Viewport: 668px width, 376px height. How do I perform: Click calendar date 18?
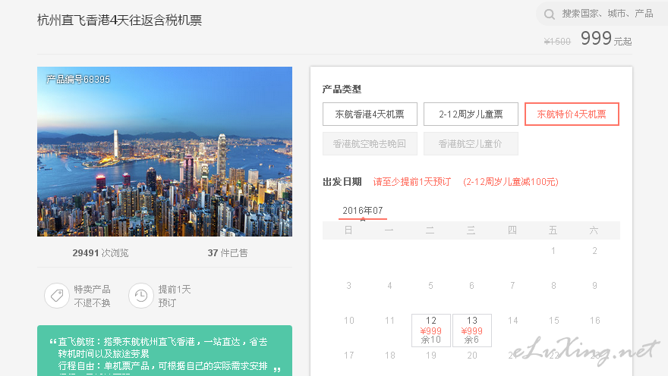[390, 356]
